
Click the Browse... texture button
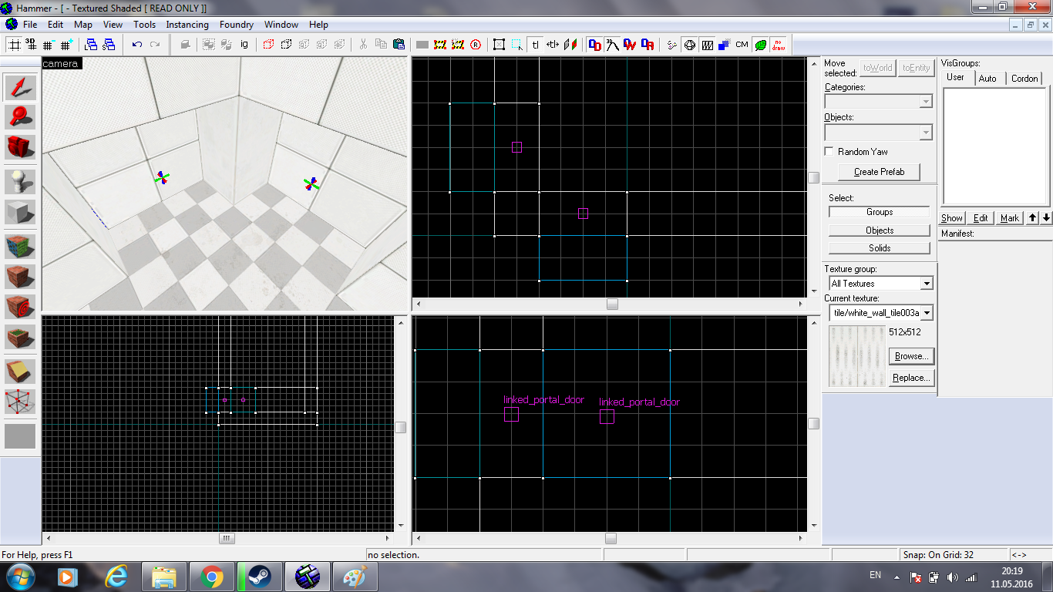912,356
